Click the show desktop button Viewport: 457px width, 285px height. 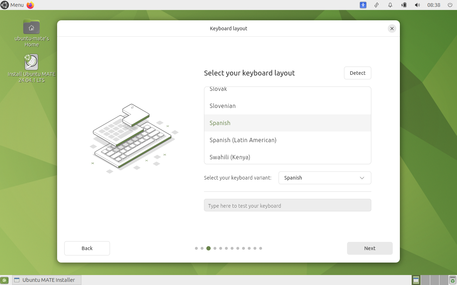click(4, 280)
